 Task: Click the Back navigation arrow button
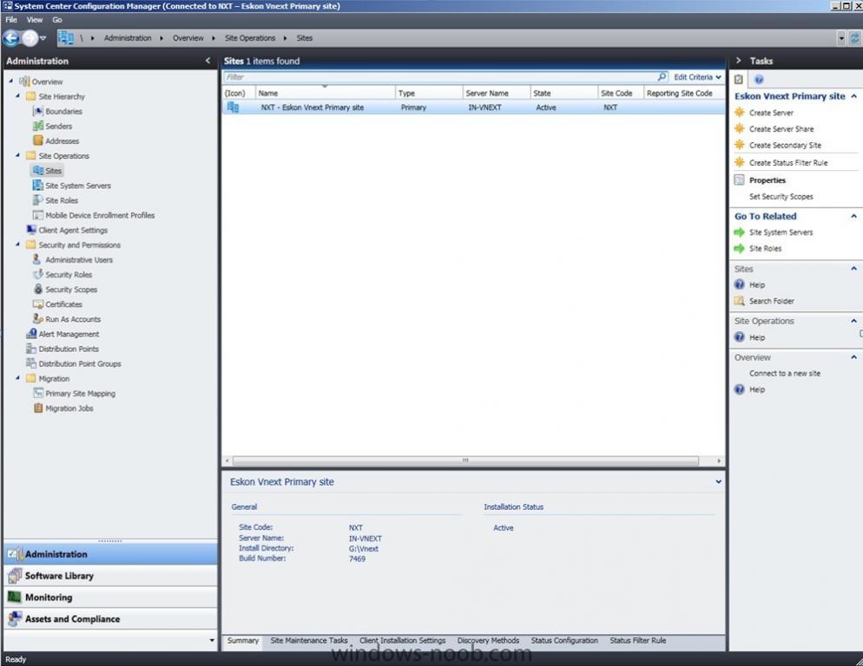[11, 38]
